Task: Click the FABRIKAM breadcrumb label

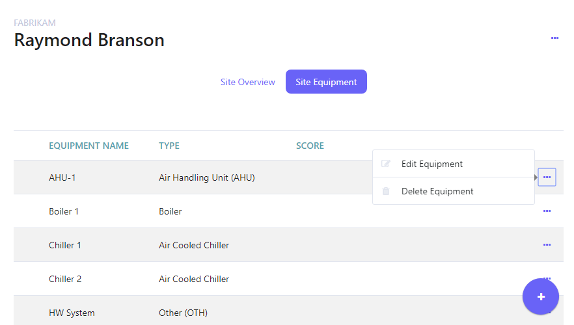Action: click(x=34, y=23)
